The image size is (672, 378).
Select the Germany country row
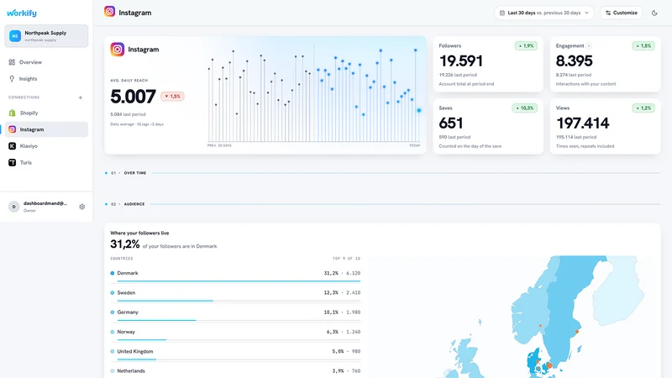235,315
